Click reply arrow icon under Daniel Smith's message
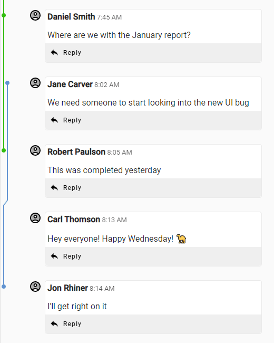This screenshot has height=343, width=274. (54, 52)
